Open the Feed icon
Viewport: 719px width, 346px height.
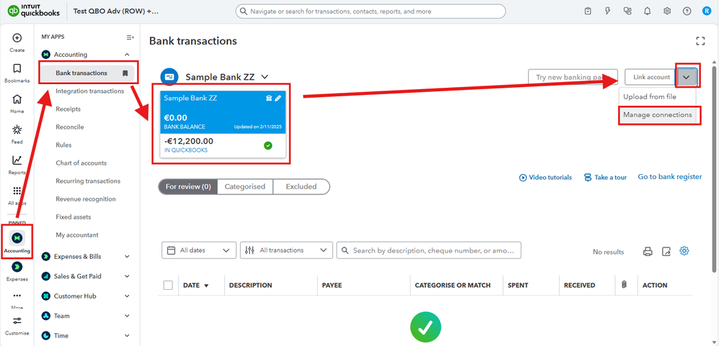17,129
